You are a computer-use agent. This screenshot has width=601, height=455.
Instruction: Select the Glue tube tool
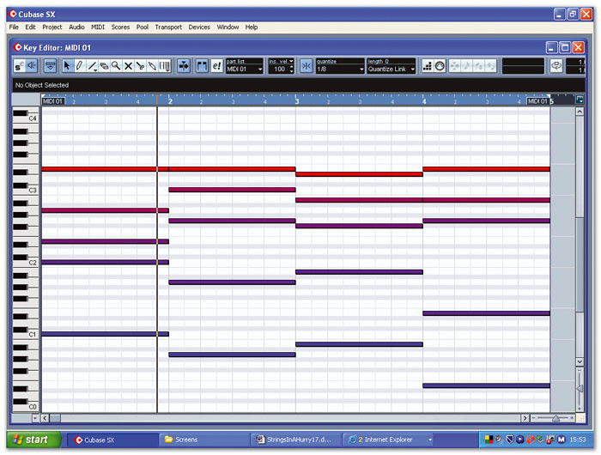152,65
